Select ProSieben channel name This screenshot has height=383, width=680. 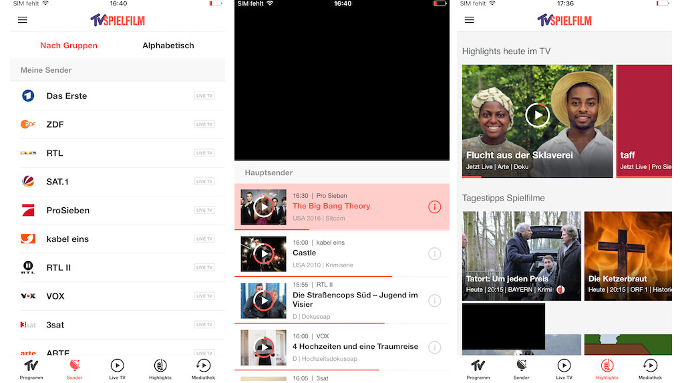[x=68, y=211]
